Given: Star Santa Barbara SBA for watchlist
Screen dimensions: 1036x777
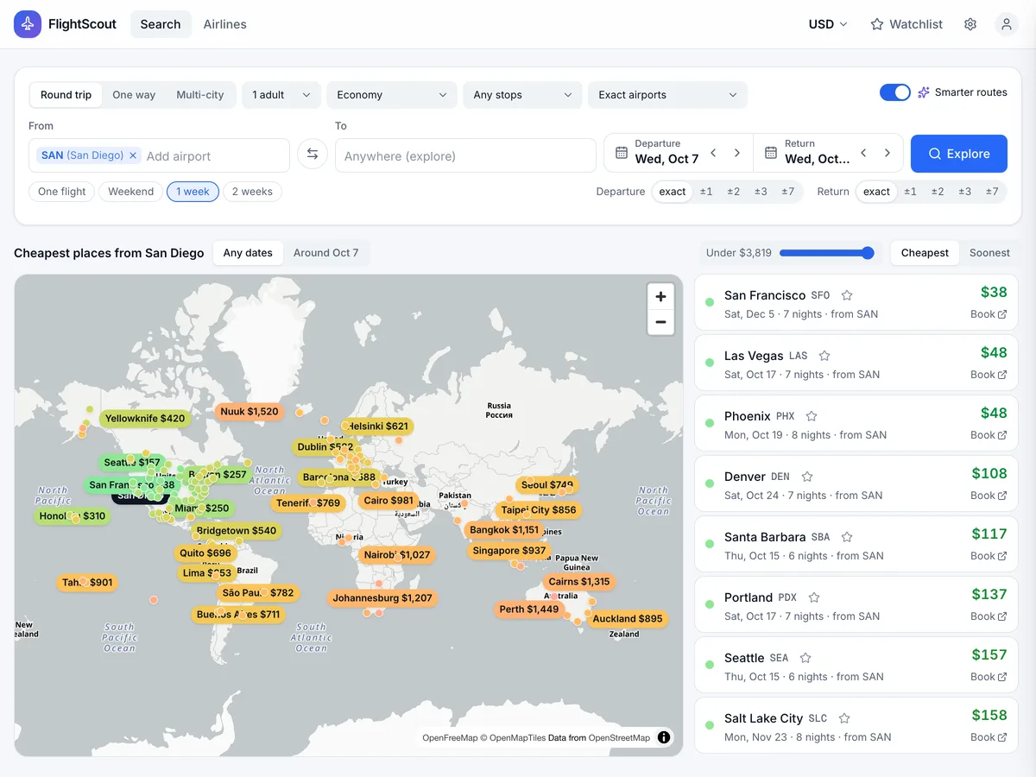Looking at the screenshot, I should (x=847, y=537).
